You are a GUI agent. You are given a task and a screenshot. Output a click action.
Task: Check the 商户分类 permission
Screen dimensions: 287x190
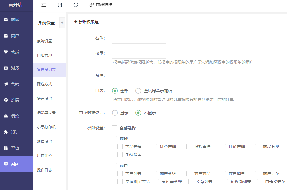pyautogui.click(x=154, y=174)
